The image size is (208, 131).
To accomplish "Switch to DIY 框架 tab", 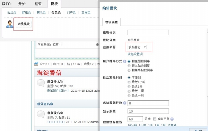I will coord(38,4).
